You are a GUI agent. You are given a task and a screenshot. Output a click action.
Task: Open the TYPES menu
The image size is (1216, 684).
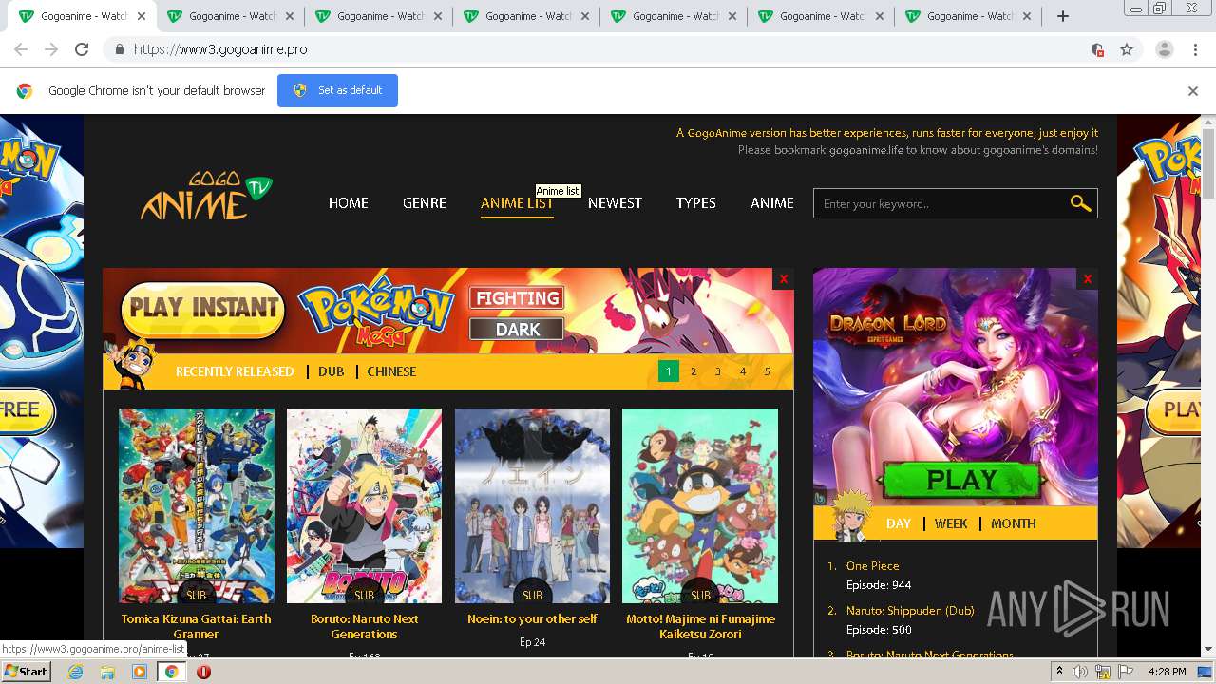tap(696, 203)
